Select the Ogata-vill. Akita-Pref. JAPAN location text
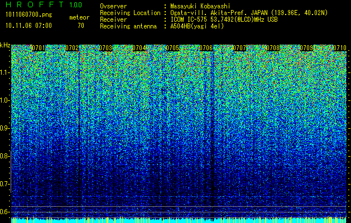The height and width of the screenshot is (223, 351). [249, 13]
